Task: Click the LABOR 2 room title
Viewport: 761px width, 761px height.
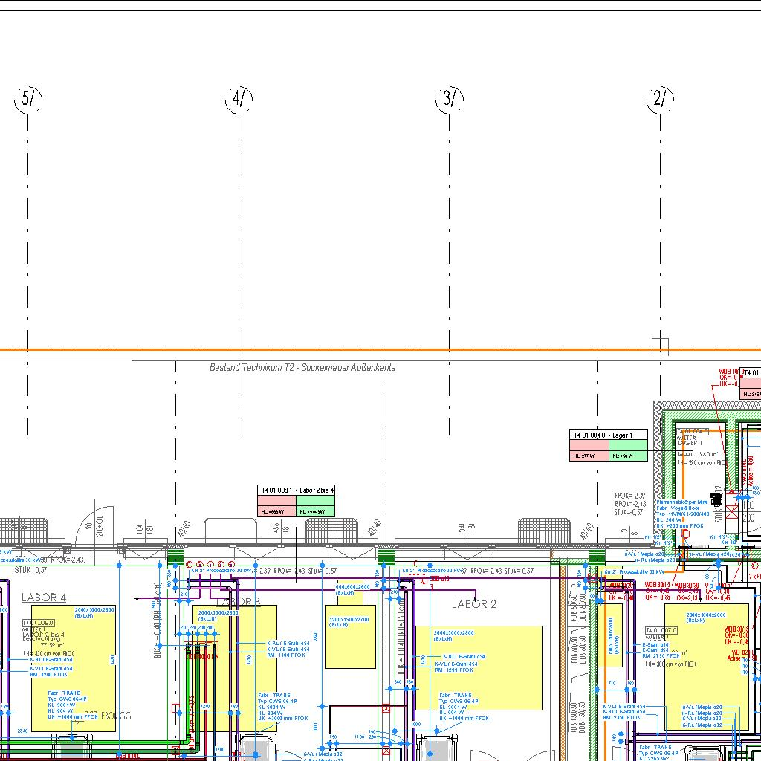Action: (473, 604)
